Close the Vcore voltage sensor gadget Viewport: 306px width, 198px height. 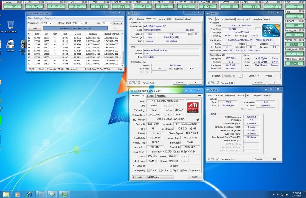(22, 2)
